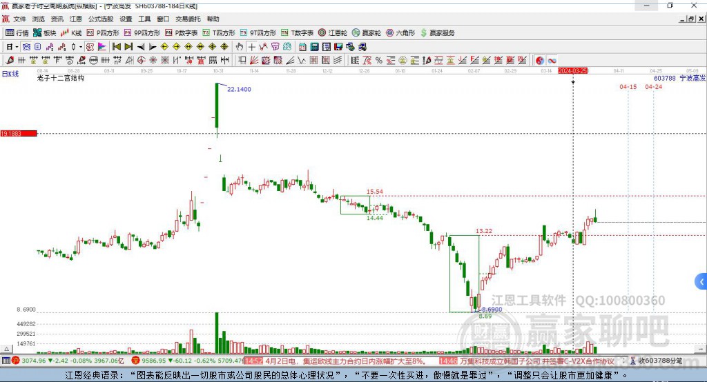Click the red 19.1883 price label

pos(19,133)
